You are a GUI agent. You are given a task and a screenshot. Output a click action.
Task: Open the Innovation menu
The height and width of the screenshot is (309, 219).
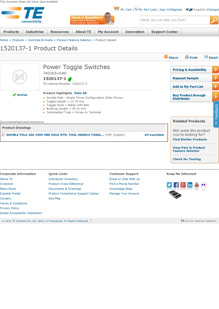click(135, 32)
